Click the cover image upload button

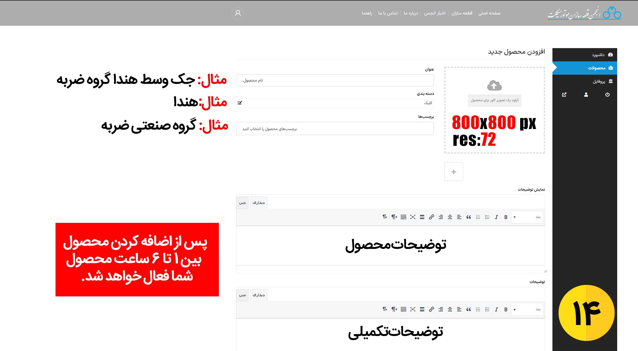point(494,100)
